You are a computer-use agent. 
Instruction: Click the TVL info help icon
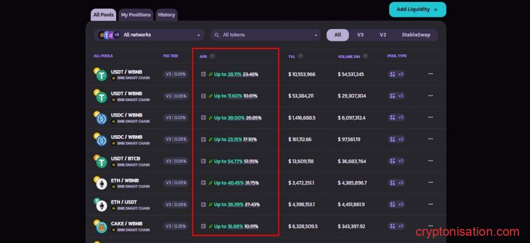coord(301,56)
